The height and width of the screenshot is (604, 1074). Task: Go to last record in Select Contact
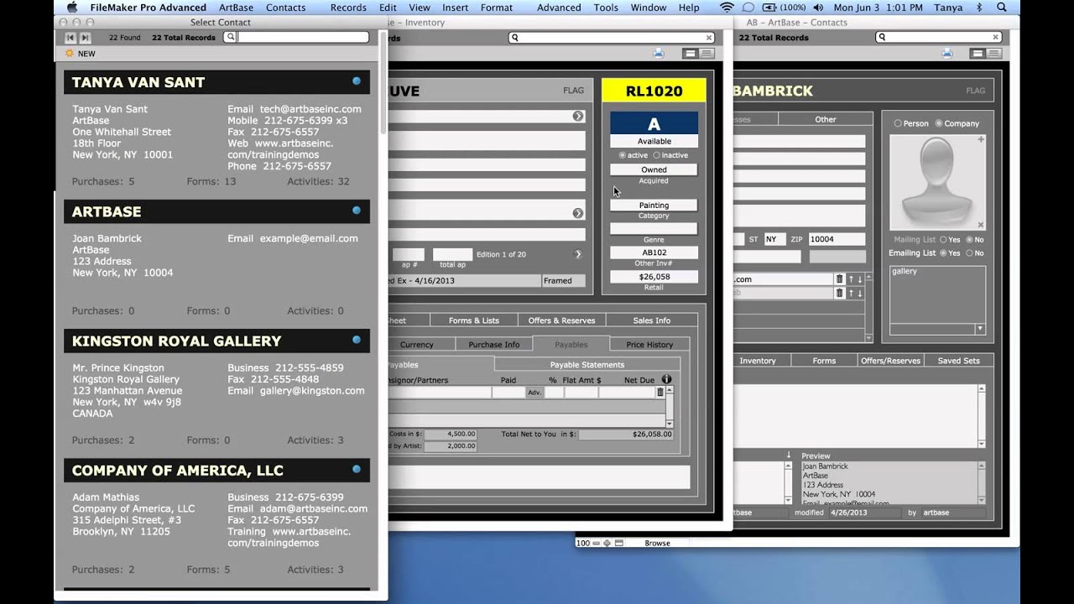click(x=85, y=38)
